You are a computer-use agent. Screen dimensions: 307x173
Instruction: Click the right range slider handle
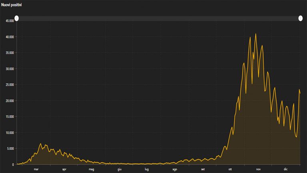301,18
